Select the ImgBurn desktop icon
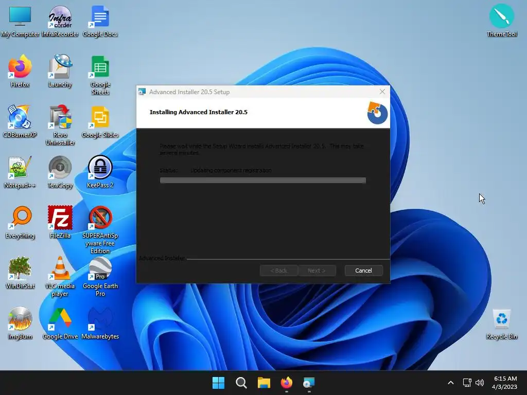This screenshot has width=527, height=395. tap(20, 323)
